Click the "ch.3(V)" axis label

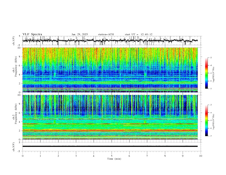tap(14, 147)
